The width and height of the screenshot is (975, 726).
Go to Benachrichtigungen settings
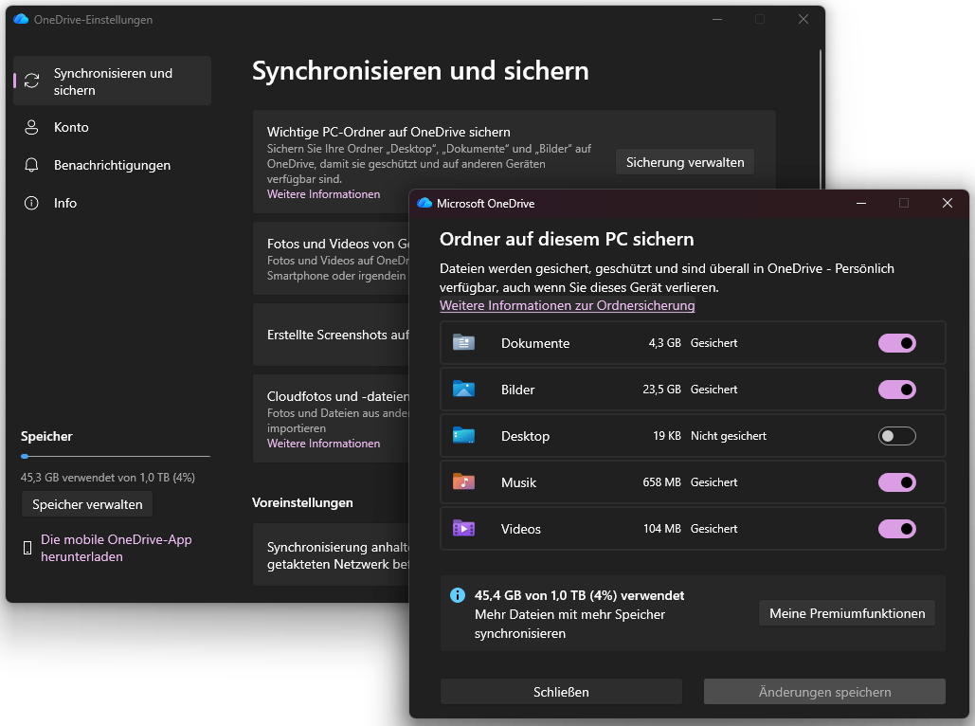point(113,166)
